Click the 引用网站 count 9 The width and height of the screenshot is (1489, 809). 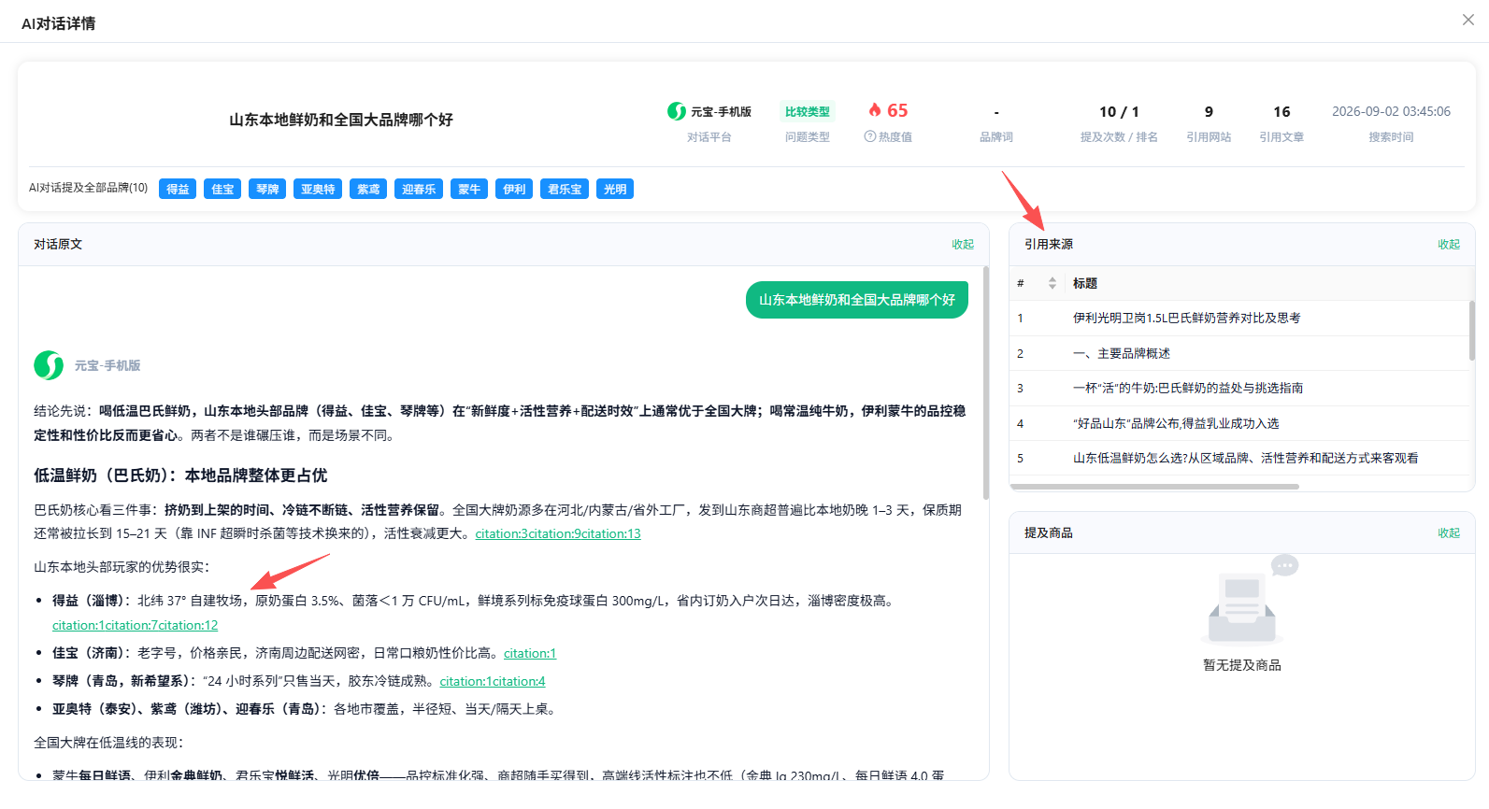click(1209, 111)
